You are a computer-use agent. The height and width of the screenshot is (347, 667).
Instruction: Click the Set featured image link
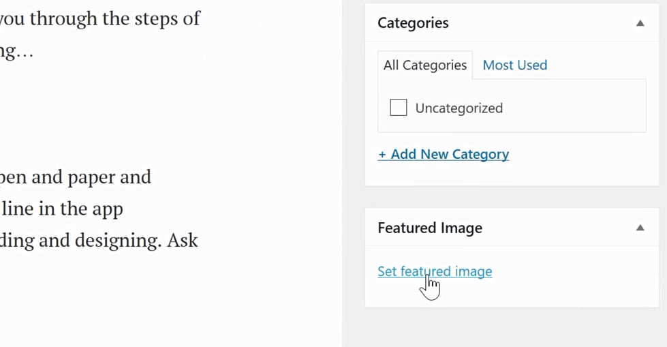[x=435, y=271]
